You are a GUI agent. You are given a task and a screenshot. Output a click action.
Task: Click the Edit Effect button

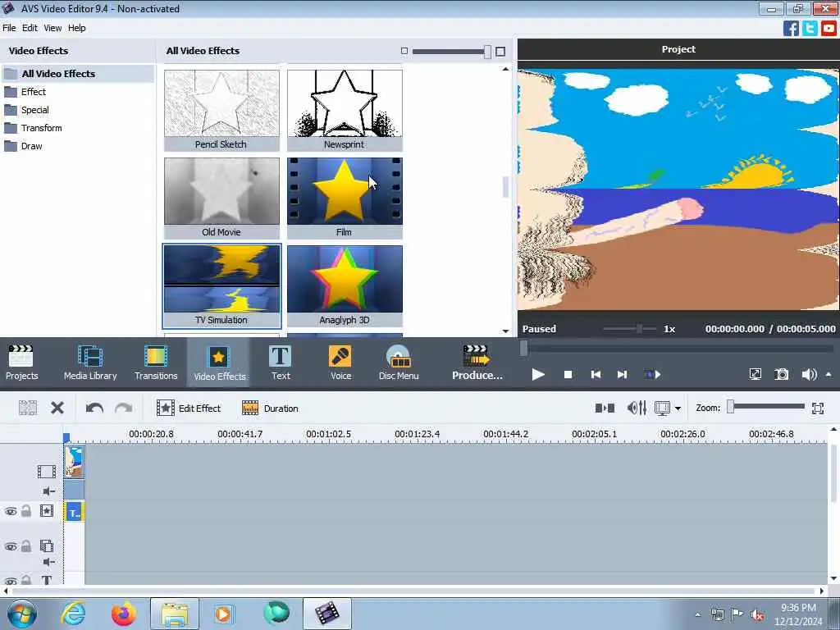point(188,409)
